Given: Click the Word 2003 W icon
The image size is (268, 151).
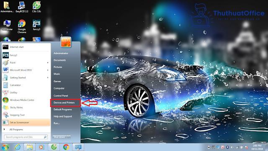Looking at the screenshot, I should tap(5, 70).
